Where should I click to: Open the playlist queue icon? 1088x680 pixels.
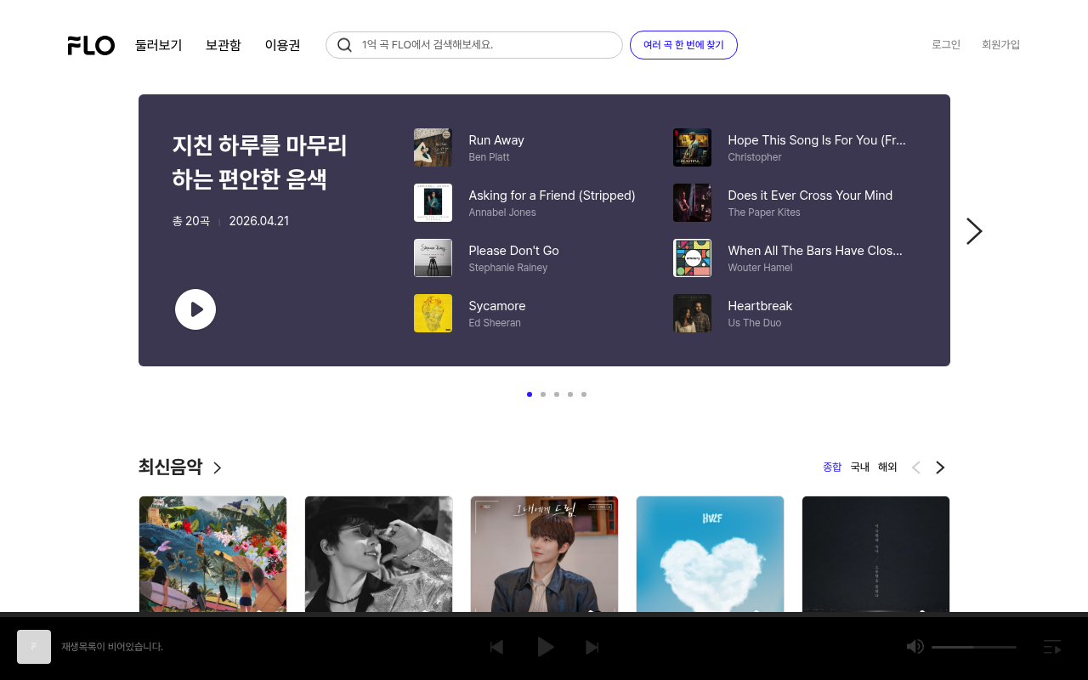point(1052,647)
